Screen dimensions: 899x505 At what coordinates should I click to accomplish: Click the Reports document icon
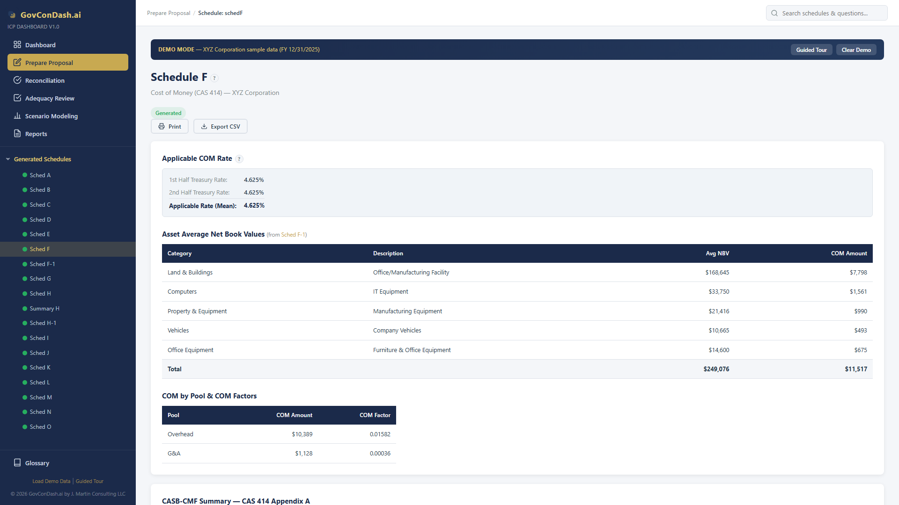click(x=17, y=134)
